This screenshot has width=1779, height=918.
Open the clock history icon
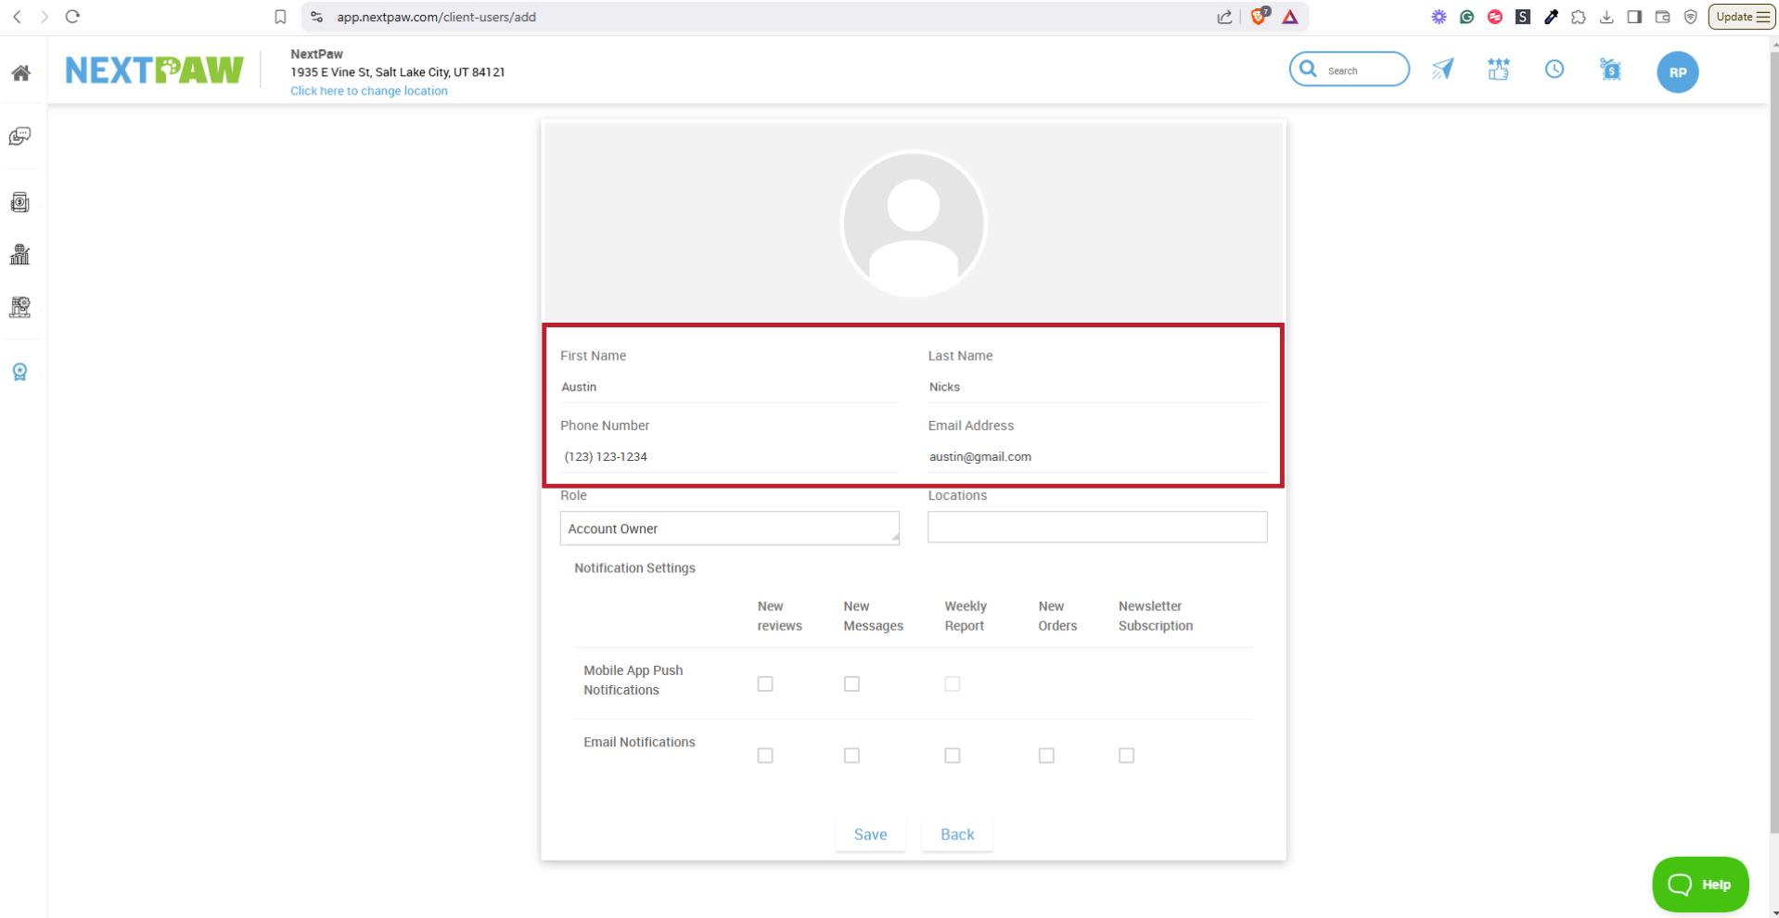click(1555, 70)
